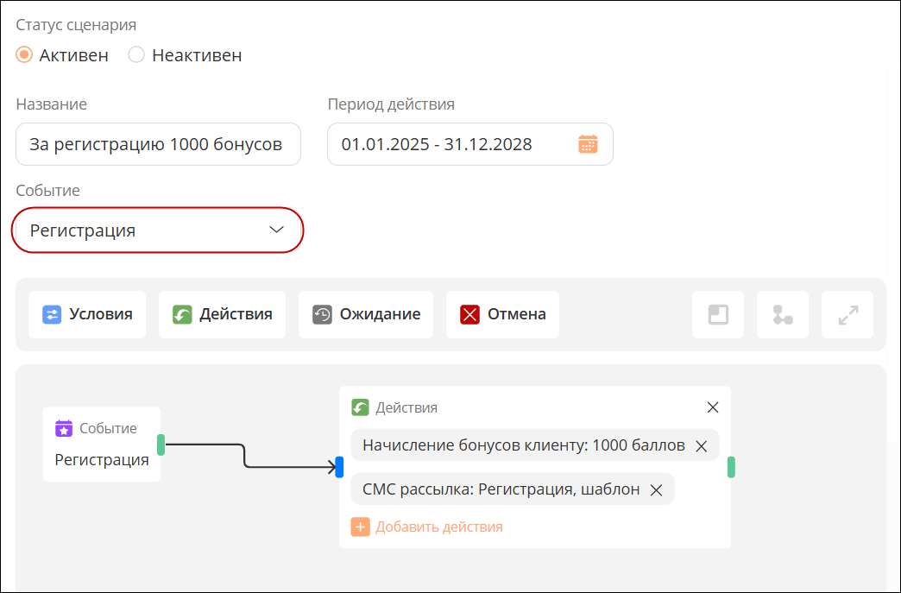
Task: Delete the bonus accrual 1000 баллов action
Action: 701,446
